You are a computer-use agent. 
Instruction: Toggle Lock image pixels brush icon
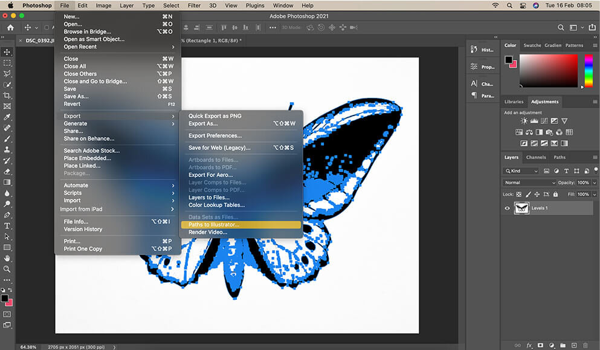click(x=528, y=195)
